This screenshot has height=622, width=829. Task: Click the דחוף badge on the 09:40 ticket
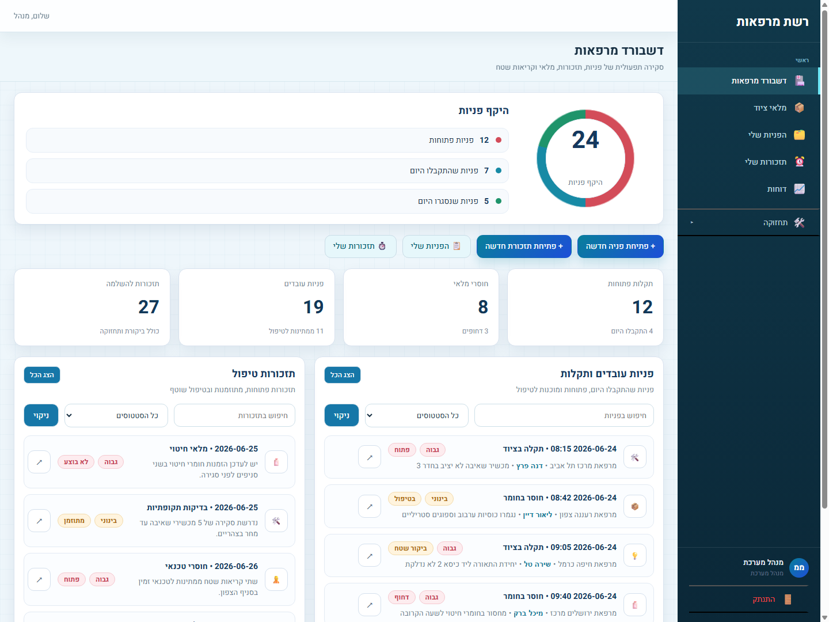[x=402, y=597]
